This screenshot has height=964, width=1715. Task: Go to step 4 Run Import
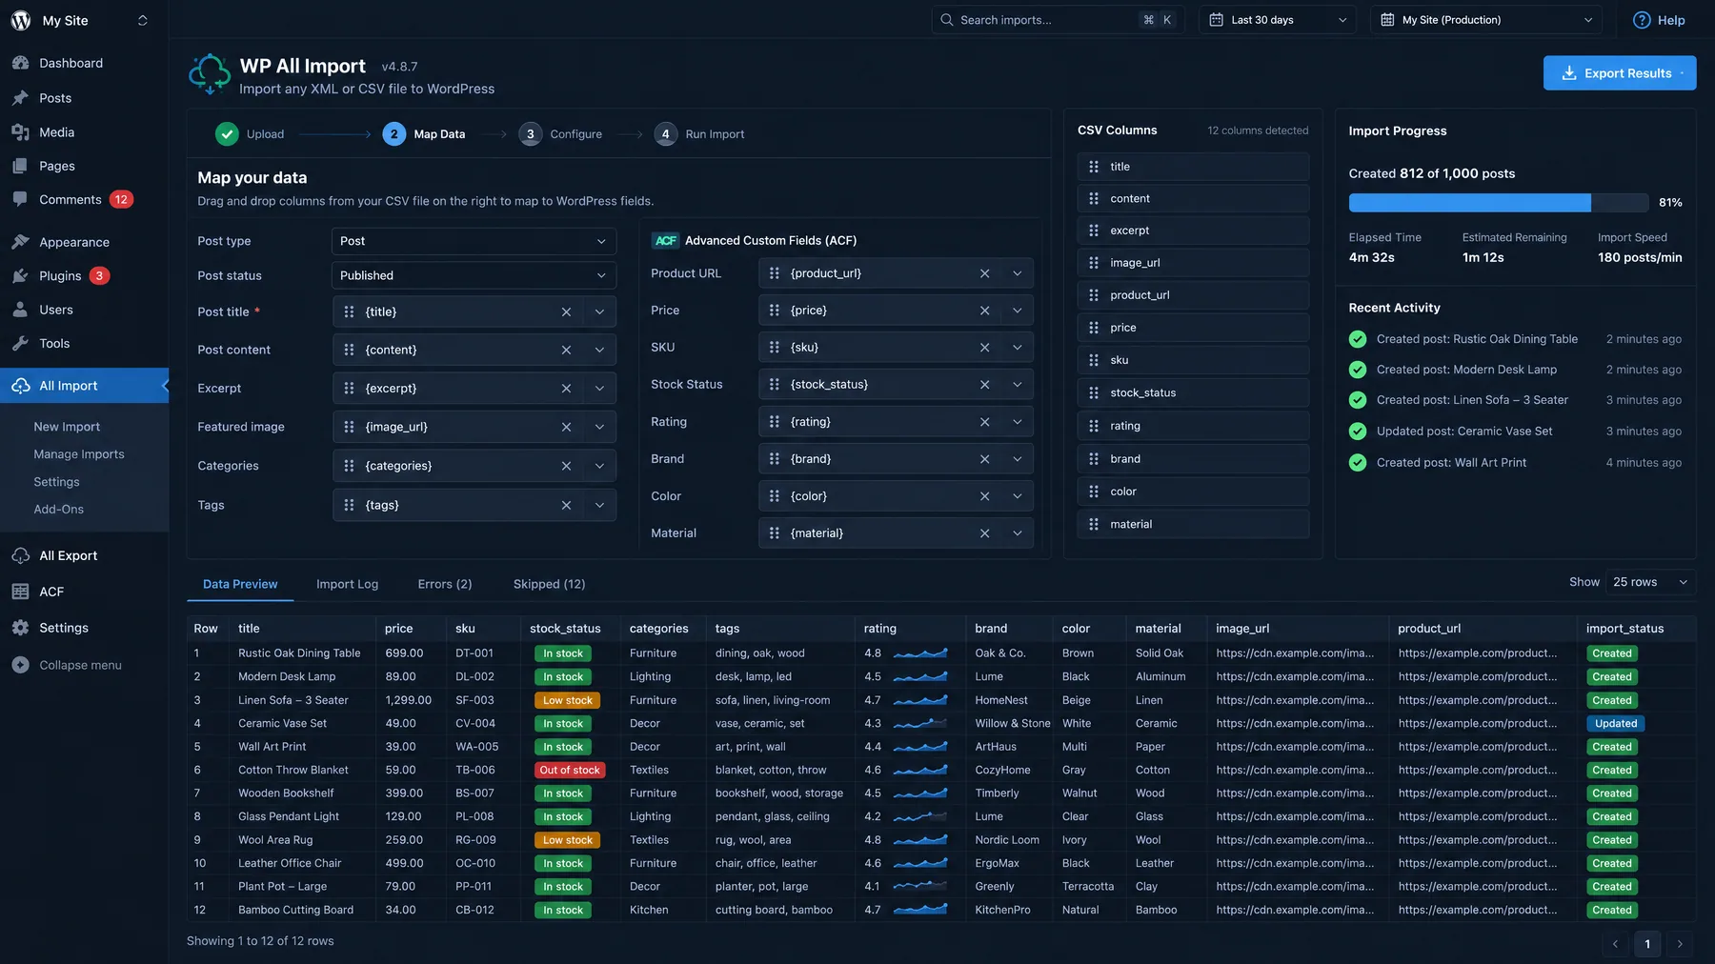point(699,134)
